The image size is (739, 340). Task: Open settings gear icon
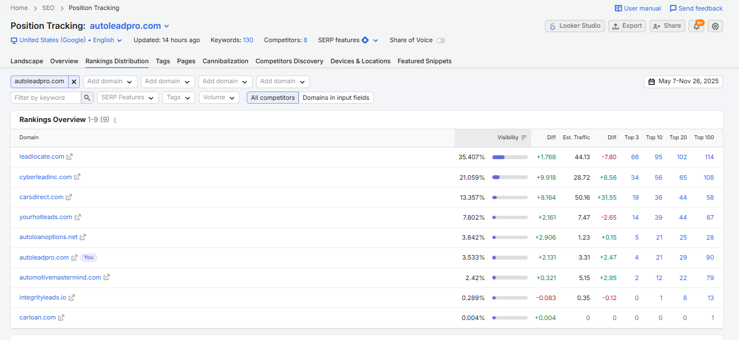715,26
